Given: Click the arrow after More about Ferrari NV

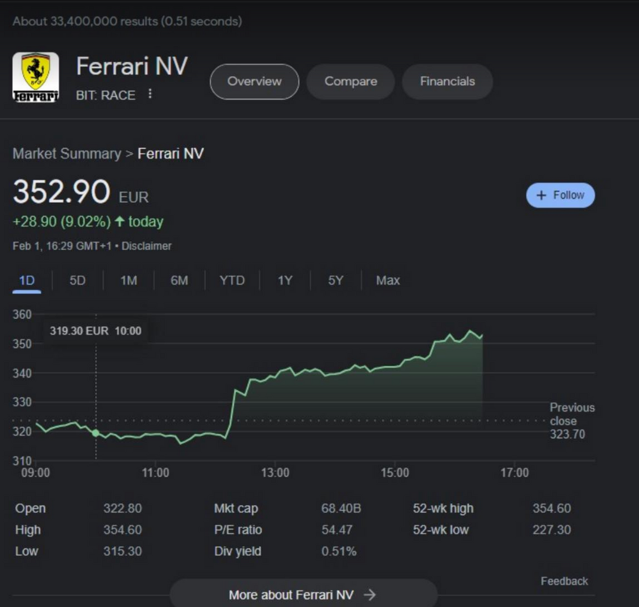Looking at the screenshot, I should tap(369, 595).
